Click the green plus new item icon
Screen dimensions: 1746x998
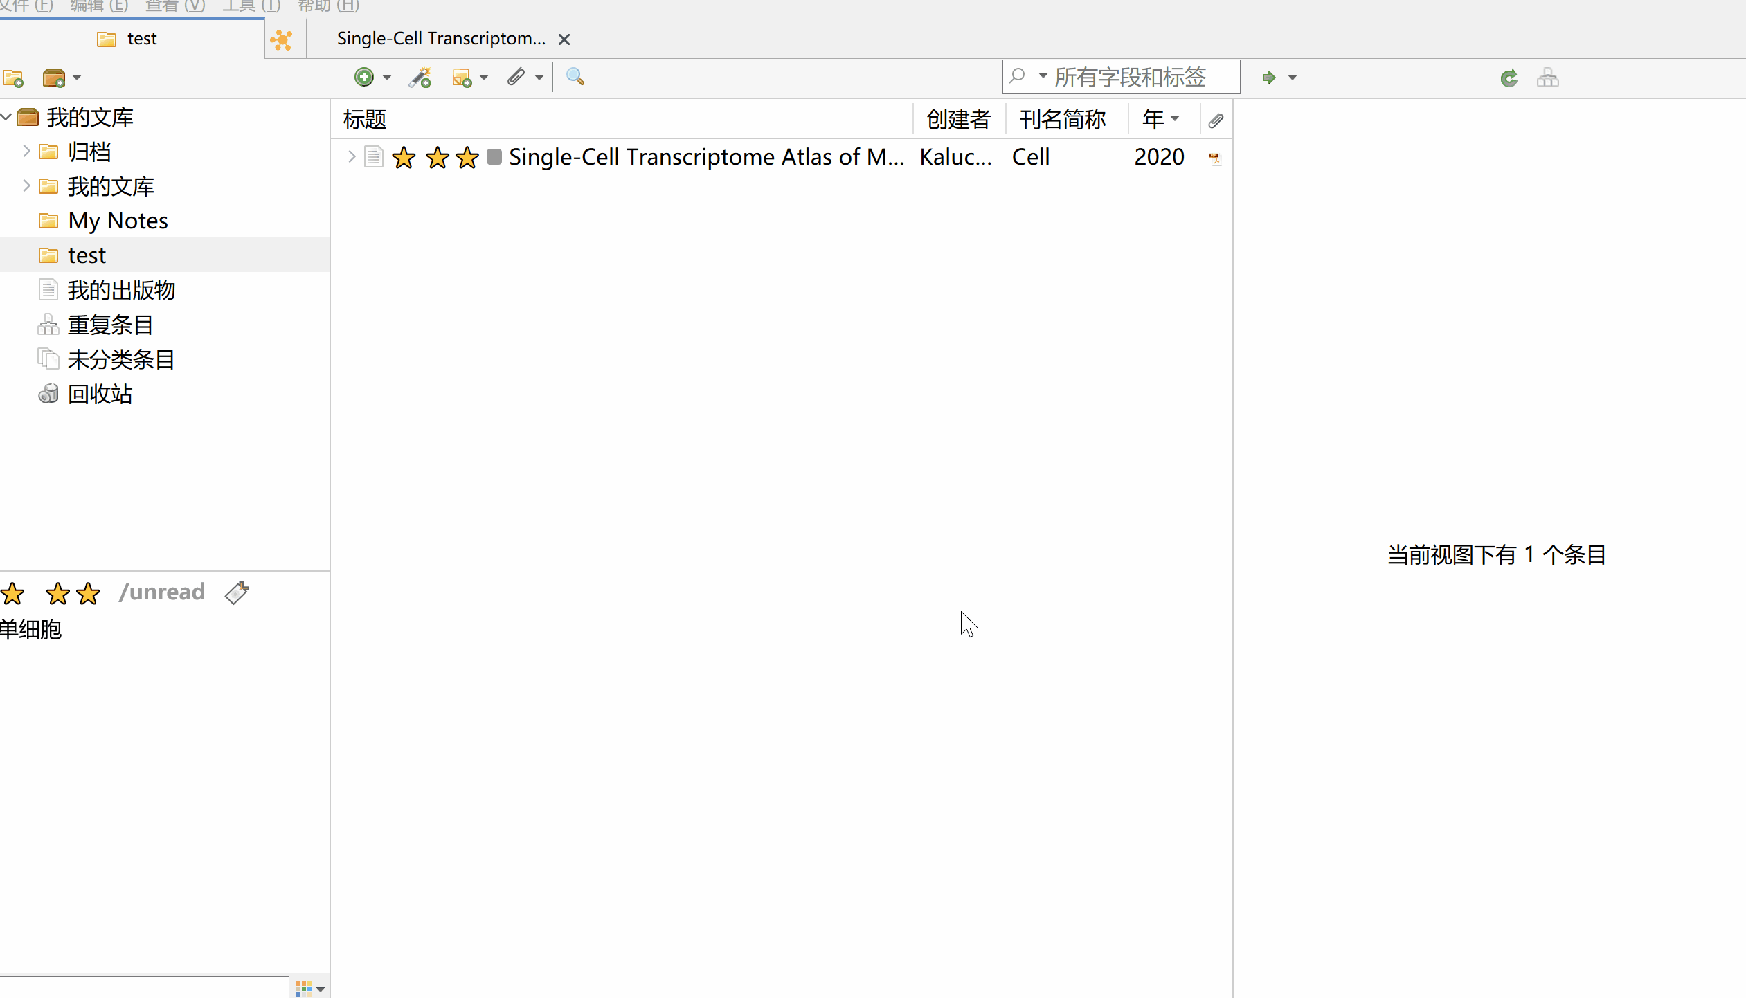[x=364, y=77]
